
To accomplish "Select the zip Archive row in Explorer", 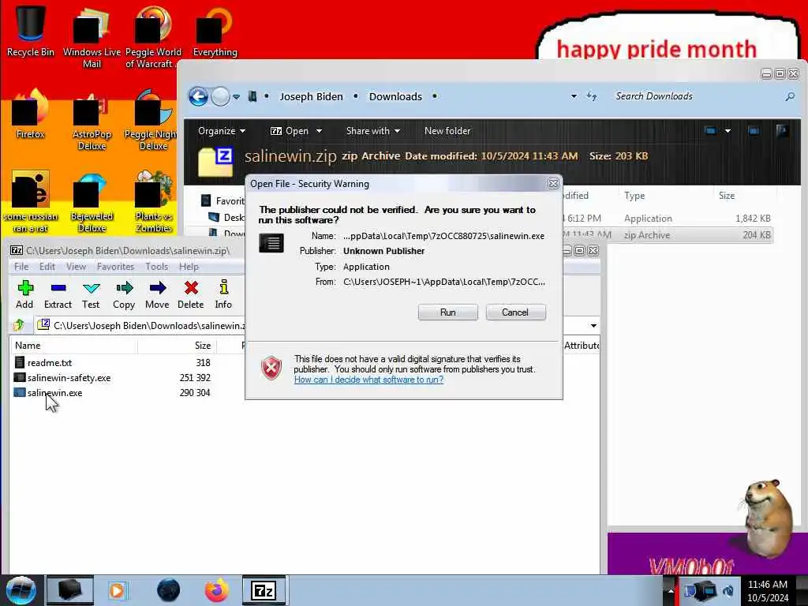I will pyautogui.click(x=668, y=235).
